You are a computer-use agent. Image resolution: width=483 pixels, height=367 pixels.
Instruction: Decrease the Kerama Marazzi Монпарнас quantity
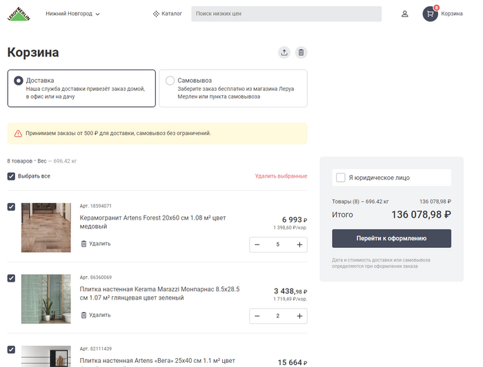(257, 316)
